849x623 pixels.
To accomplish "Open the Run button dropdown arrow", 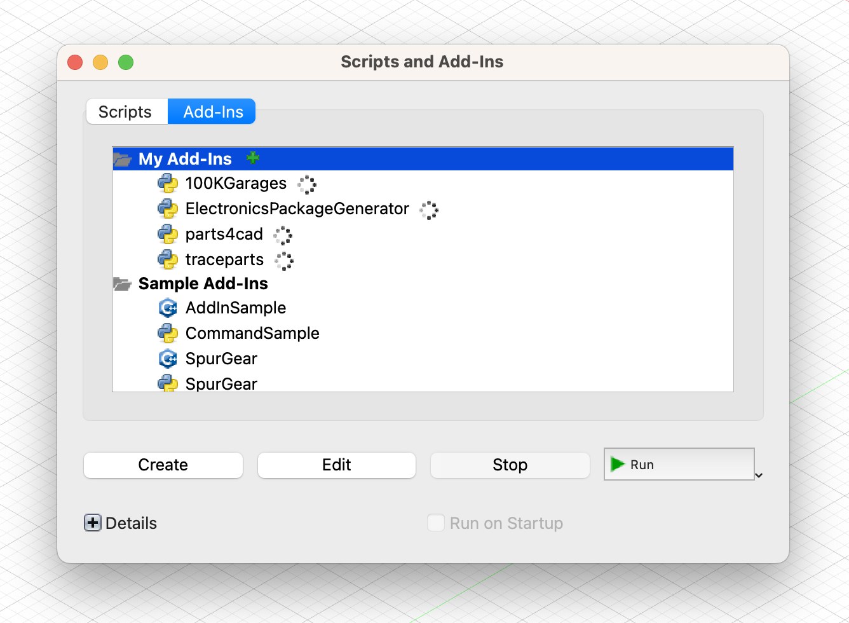I will click(759, 475).
